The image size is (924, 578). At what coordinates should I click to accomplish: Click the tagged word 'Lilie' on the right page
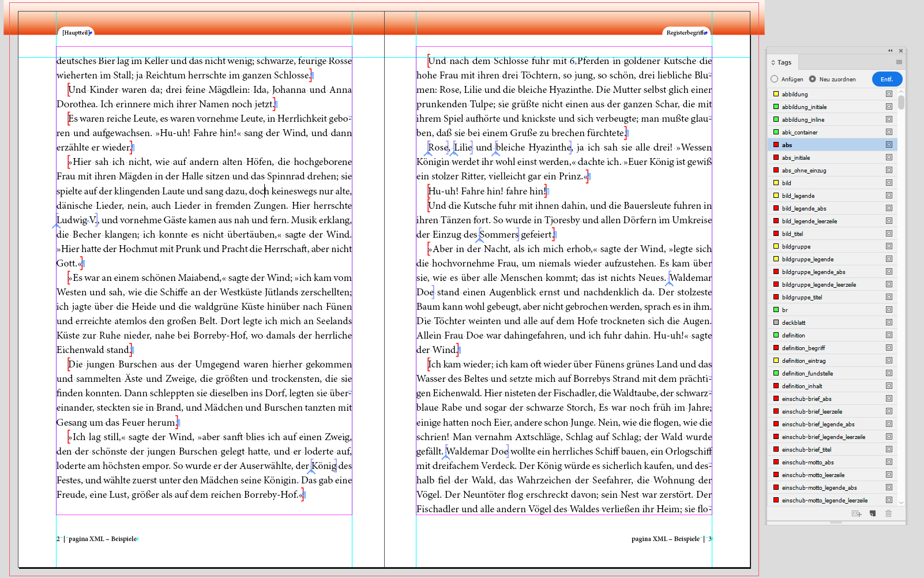(463, 147)
